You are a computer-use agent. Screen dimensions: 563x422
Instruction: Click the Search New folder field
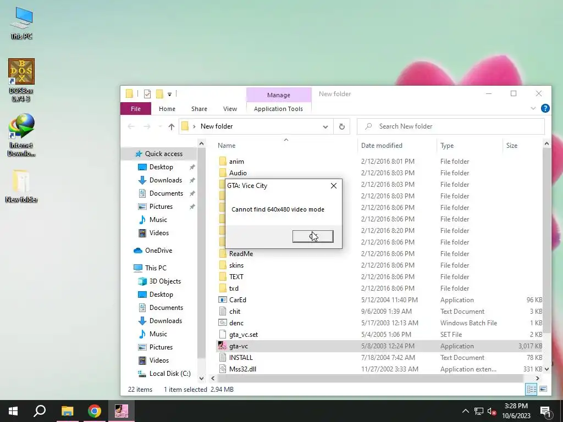click(451, 126)
